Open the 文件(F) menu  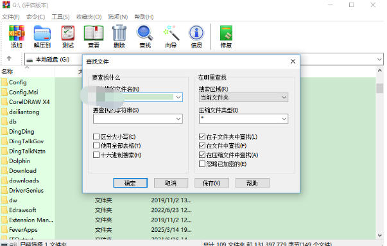tap(11, 17)
